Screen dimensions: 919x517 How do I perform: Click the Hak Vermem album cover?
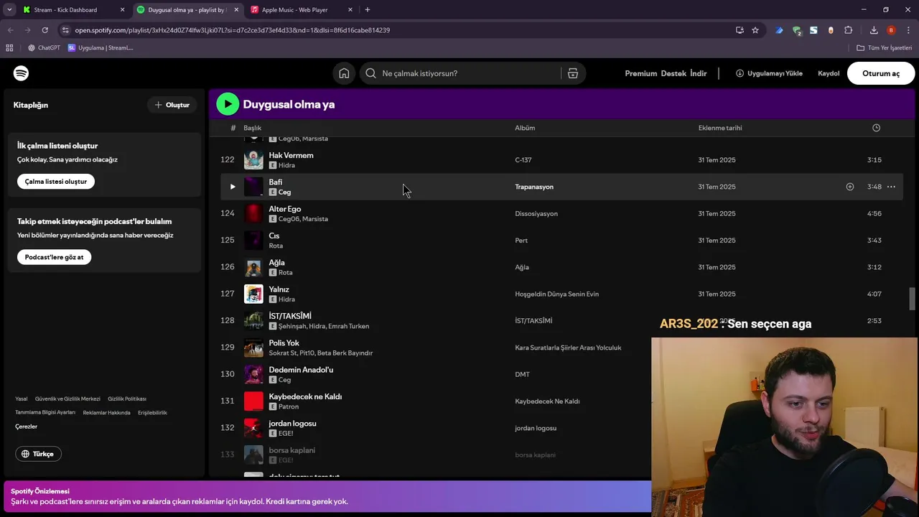click(x=253, y=160)
